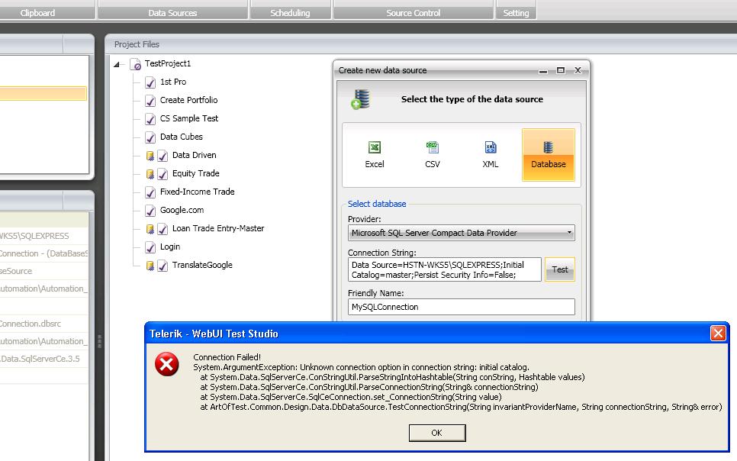Click the 'Connection Failed!' message text
Screen dimensions: 737x461
[227, 357]
